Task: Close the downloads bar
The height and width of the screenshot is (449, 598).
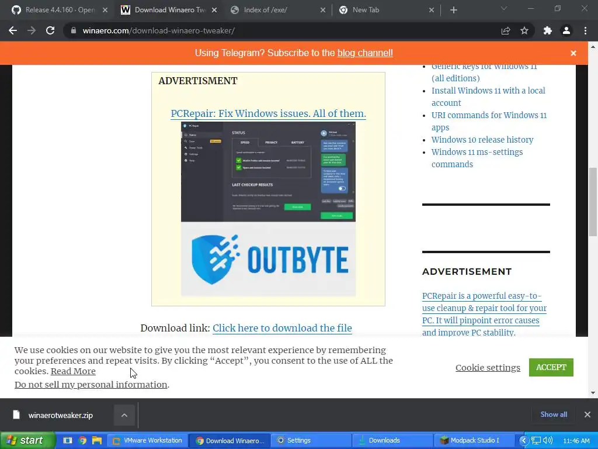Action: coord(587,415)
